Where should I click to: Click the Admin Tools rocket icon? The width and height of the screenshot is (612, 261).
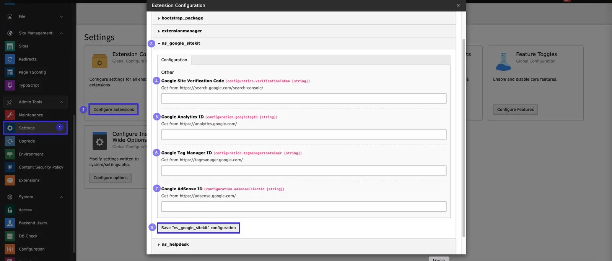(10, 102)
